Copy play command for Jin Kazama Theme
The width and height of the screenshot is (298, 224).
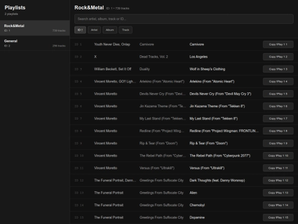pyautogui.click(x=278, y=106)
